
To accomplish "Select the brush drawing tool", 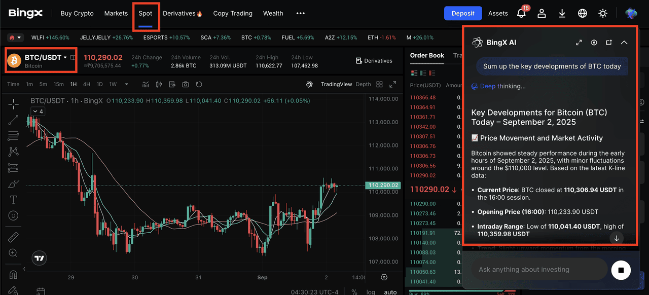I will point(14,183).
